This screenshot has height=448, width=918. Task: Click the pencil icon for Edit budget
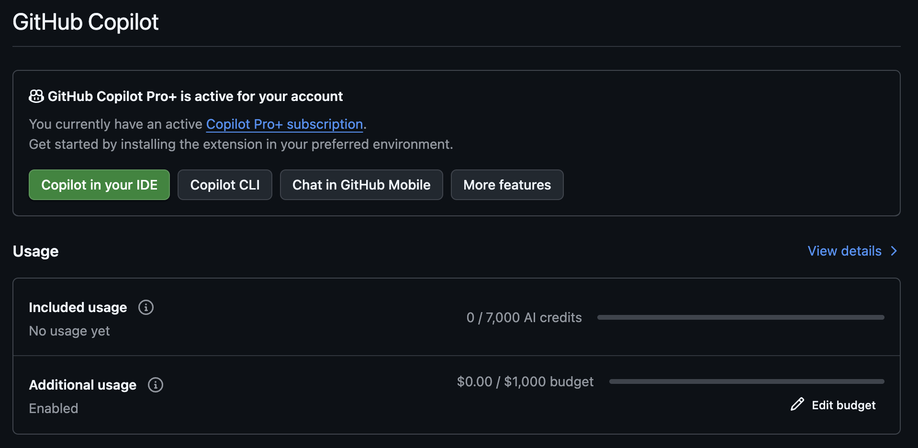pyautogui.click(x=797, y=404)
